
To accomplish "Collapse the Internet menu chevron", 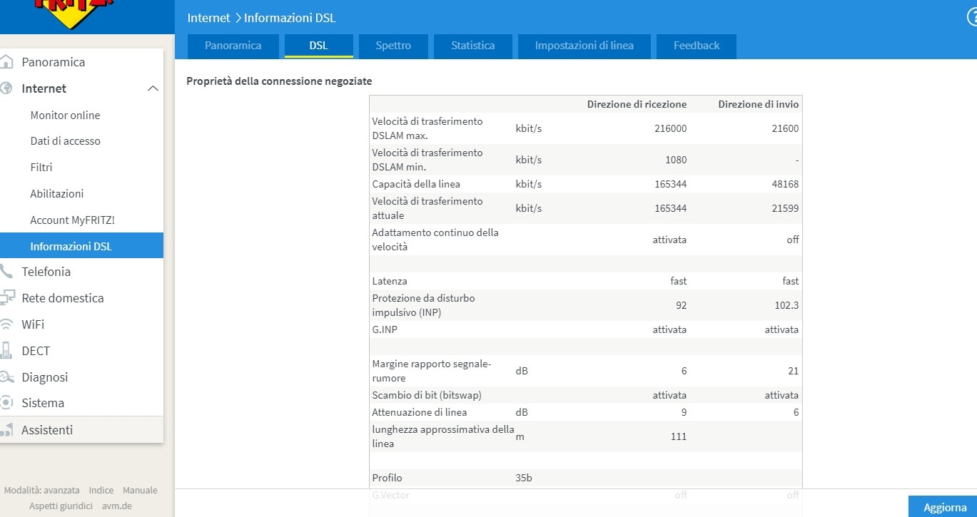I will coord(153,88).
